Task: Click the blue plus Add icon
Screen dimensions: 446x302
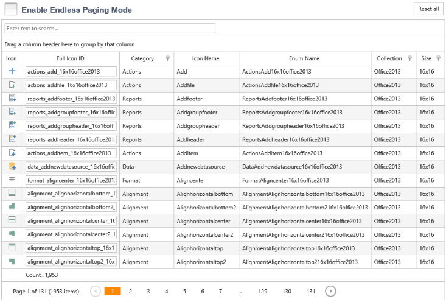Action: coord(12,71)
